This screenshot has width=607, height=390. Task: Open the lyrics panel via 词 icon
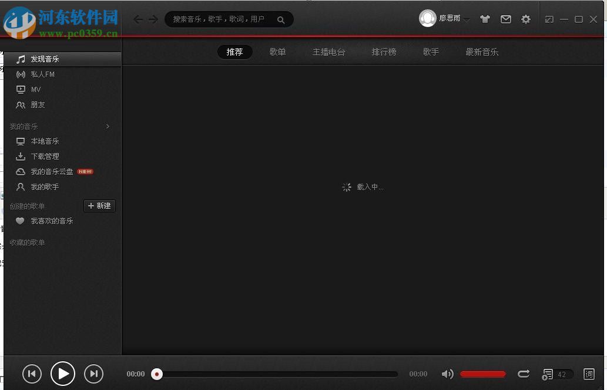(589, 374)
